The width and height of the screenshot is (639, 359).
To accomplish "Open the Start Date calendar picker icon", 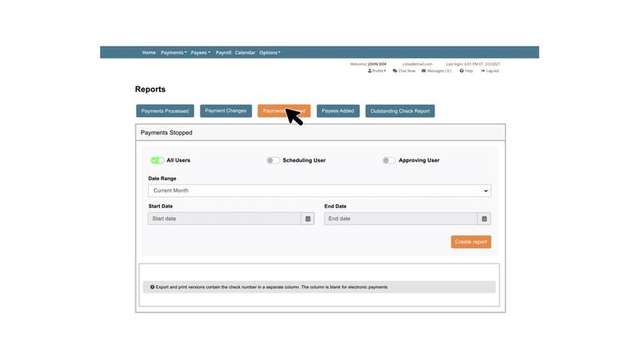I will [x=308, y=219].
